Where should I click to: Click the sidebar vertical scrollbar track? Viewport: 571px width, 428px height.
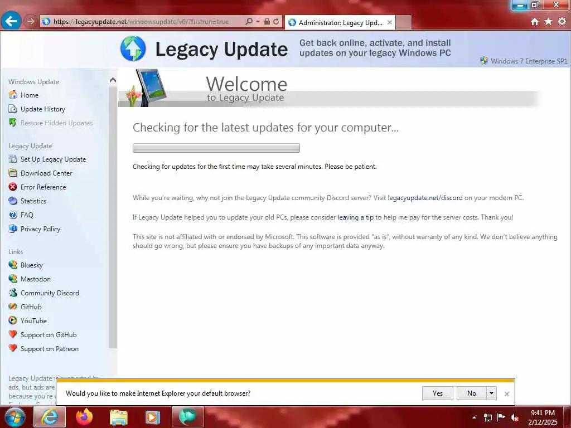coord(113,217)
